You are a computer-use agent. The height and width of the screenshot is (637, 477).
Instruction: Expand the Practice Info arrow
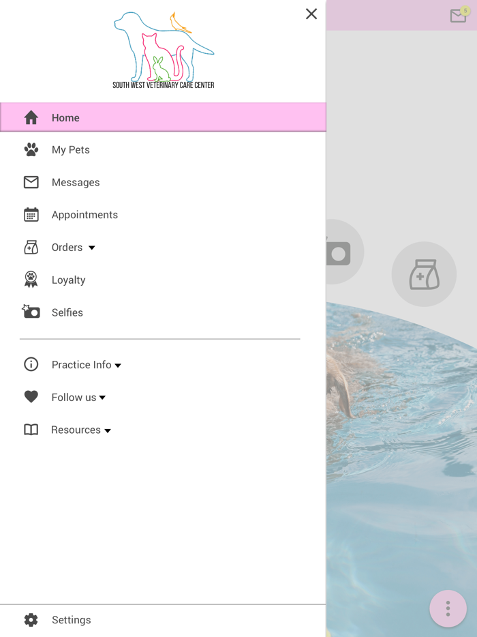118,366
